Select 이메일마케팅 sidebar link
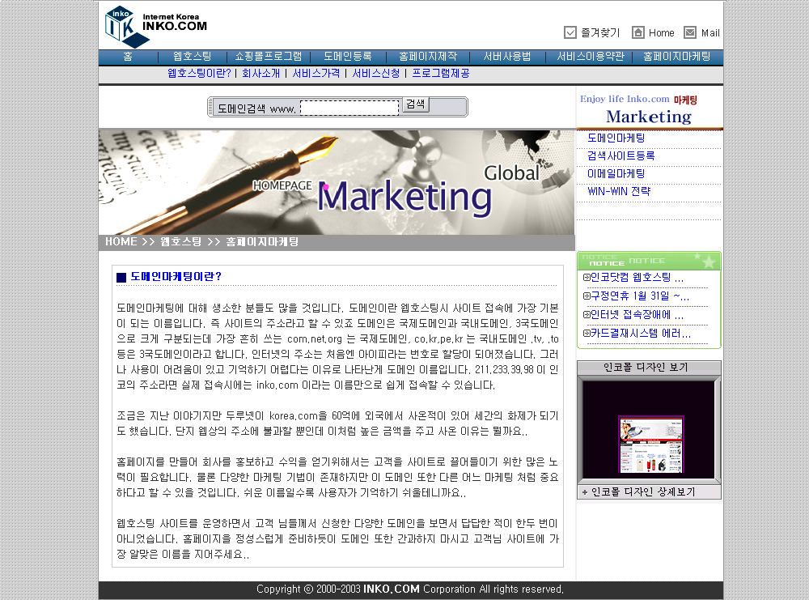 (616, 173)
